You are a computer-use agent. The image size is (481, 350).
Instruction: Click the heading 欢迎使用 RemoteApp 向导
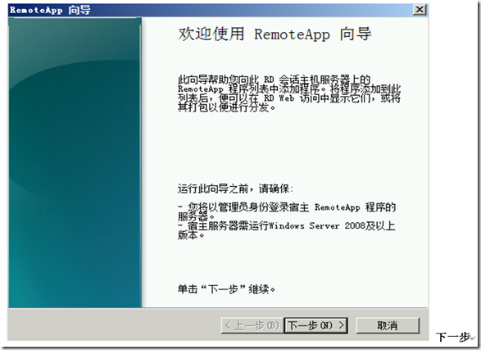275,34
